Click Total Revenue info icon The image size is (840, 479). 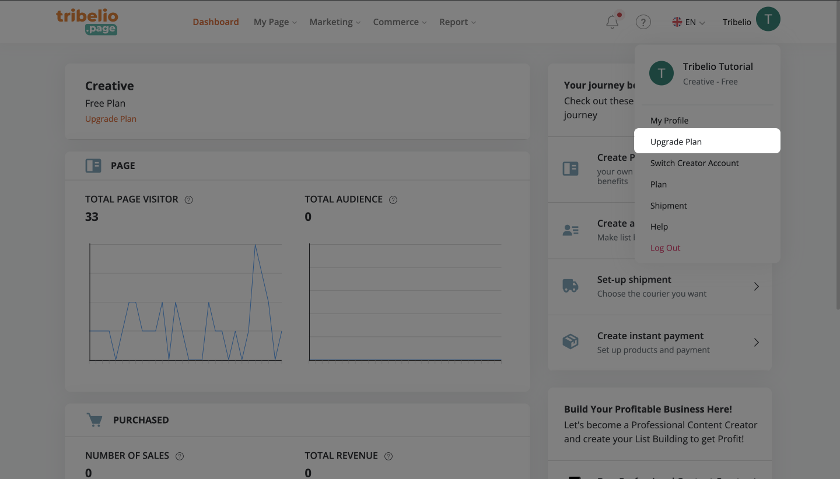388,456
